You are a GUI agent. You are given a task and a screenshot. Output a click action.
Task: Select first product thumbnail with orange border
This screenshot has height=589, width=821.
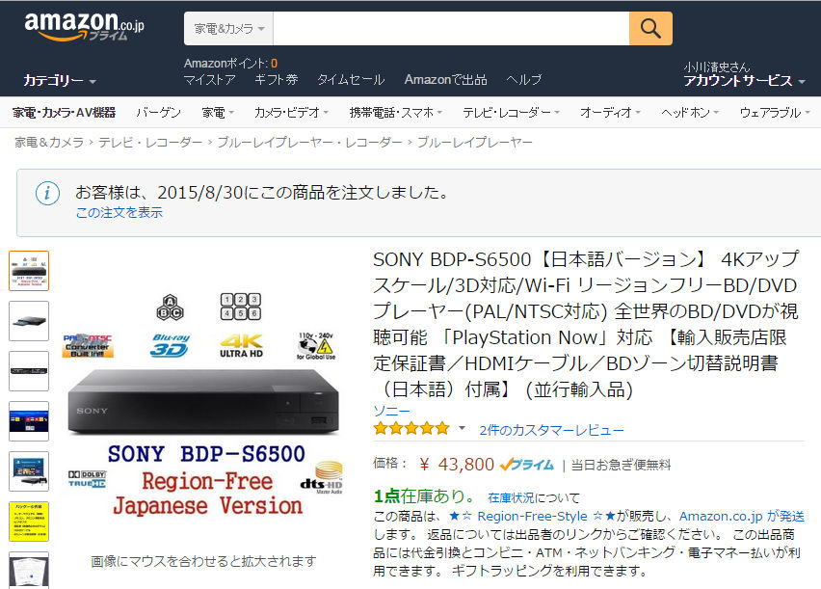pyautogui.click(x=29, y=270)
